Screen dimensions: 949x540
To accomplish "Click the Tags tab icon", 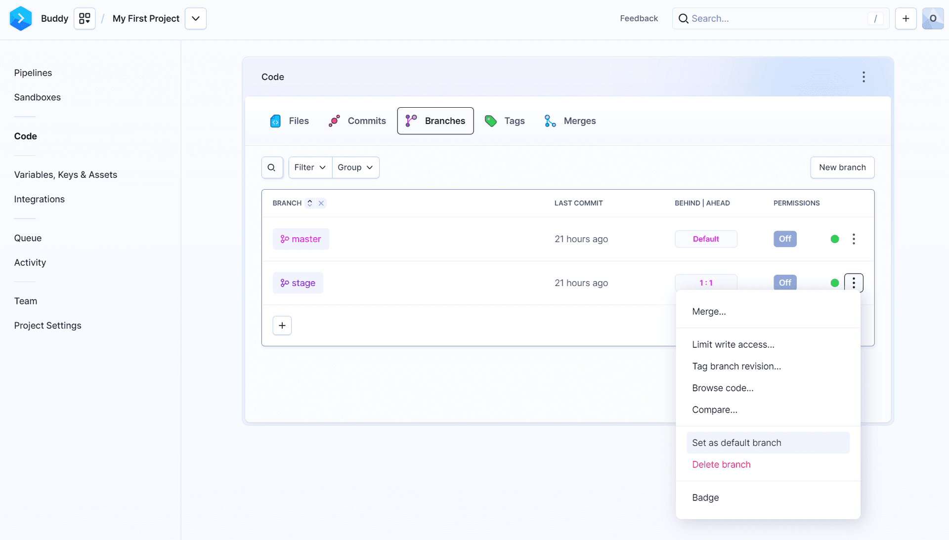I will pyautogui.click(x=491, y=121).
